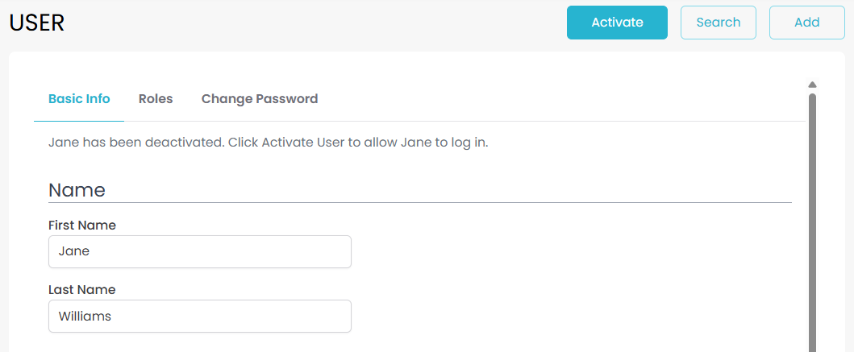Viewport: 854px width, 352px height.
Task: Click the Activate button
Action: point(617,23)
